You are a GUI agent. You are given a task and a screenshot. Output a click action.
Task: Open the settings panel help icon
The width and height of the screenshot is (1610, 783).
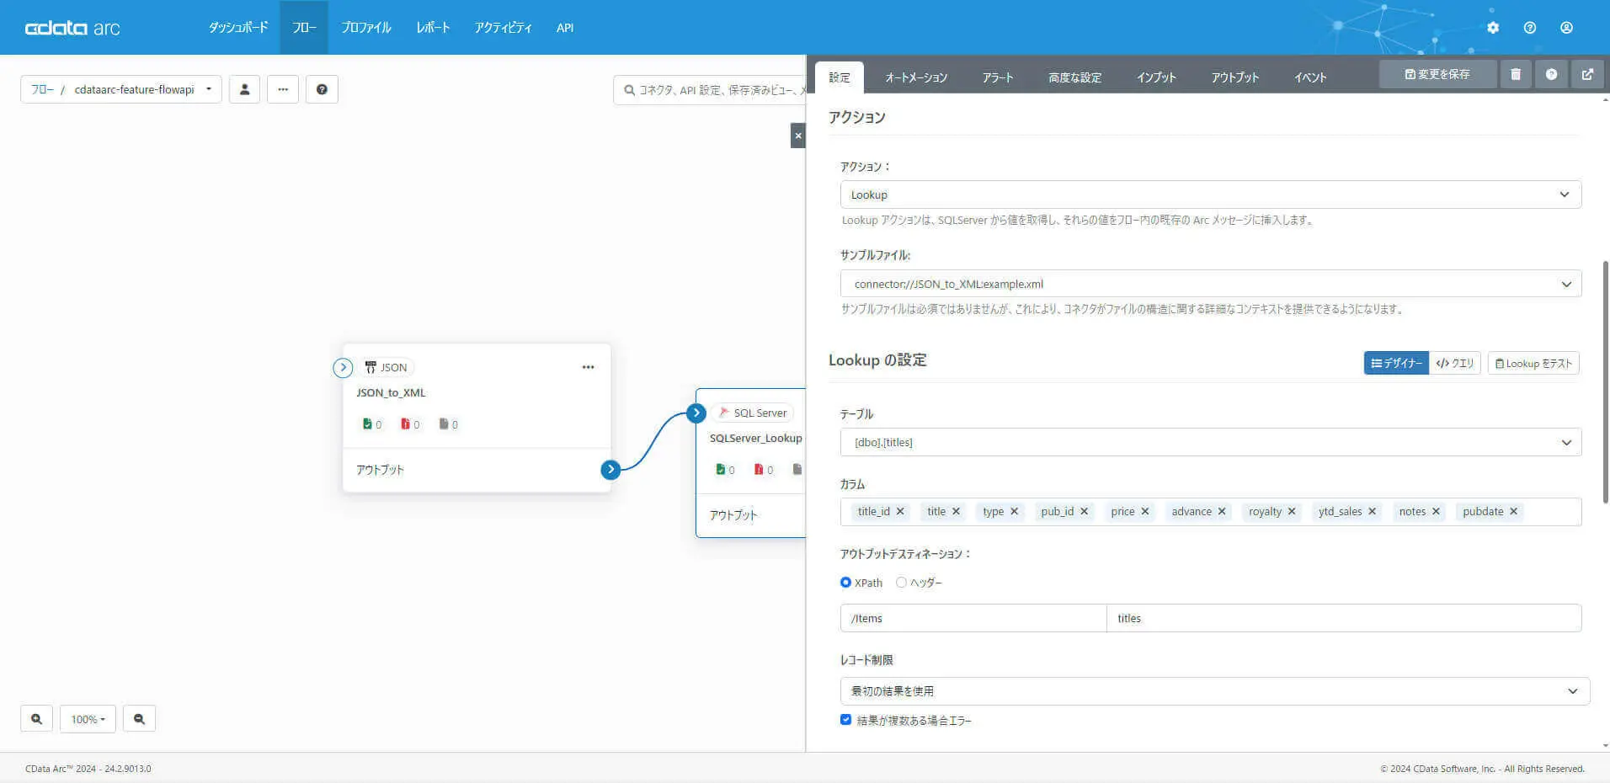1551,74
